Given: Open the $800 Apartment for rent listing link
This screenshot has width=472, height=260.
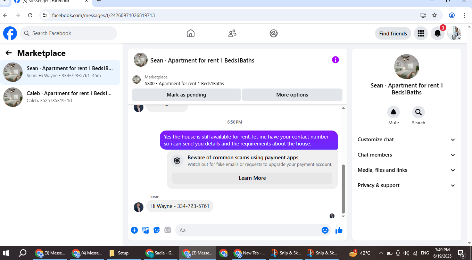Looking at the screenshot, I should 184,83.
